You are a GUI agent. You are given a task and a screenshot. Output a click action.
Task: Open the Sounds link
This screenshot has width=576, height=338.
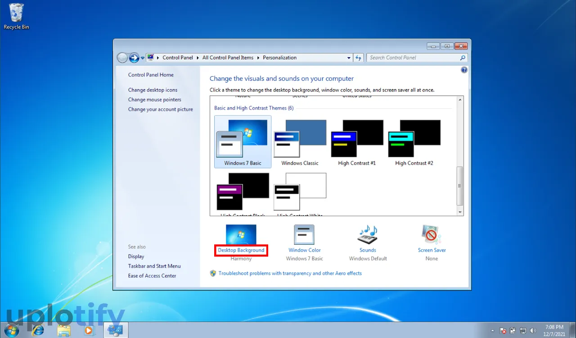(368, 250)
